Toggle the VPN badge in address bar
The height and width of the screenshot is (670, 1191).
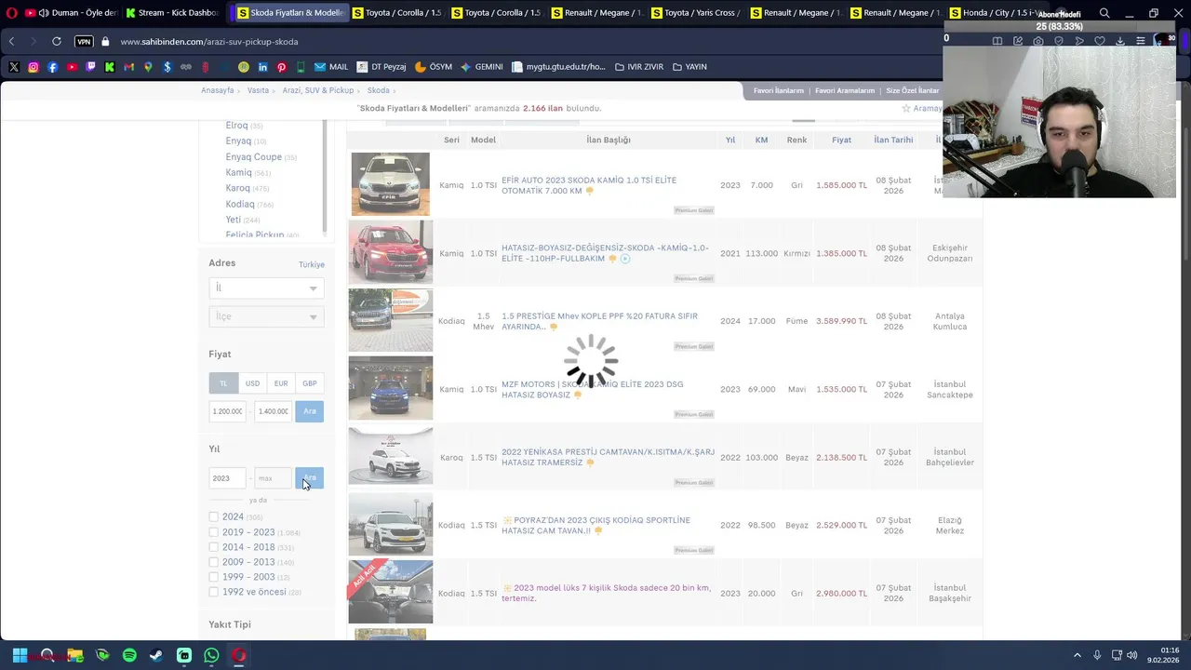[x=84, y=42]
